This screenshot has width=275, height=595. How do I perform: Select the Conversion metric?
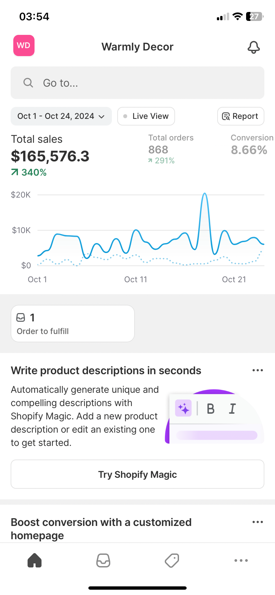[251, 145]
